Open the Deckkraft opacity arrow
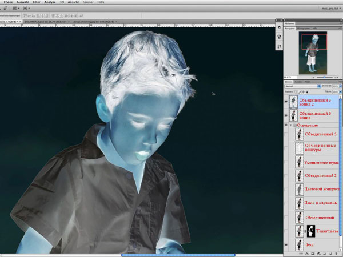 point(340,86)
